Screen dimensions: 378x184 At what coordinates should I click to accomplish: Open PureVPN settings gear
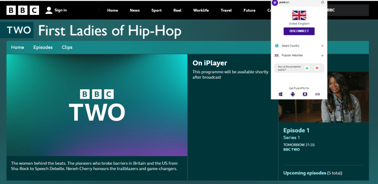point(322,3)
